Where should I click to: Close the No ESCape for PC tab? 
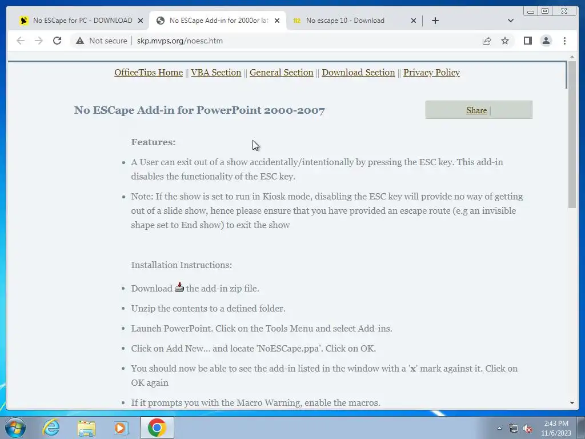[141, 21]
